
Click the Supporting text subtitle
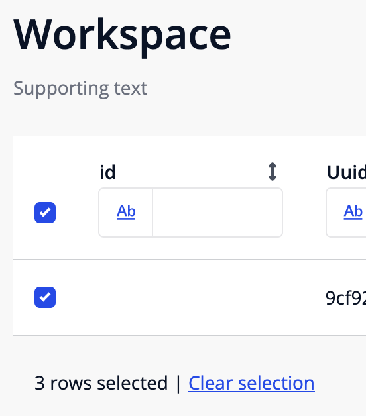pyautogui.click(x=80, y=88)
